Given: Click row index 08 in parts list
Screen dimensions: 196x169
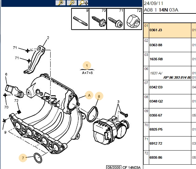Looking at the screenshot, I should click(x=146, y=97).
